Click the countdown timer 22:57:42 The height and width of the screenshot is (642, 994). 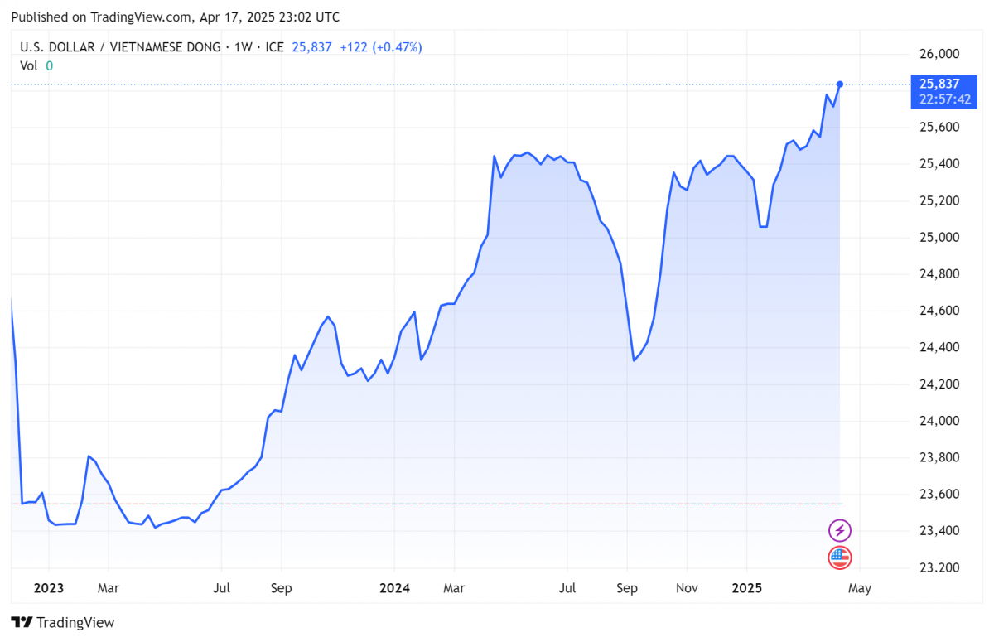[943, 99]
